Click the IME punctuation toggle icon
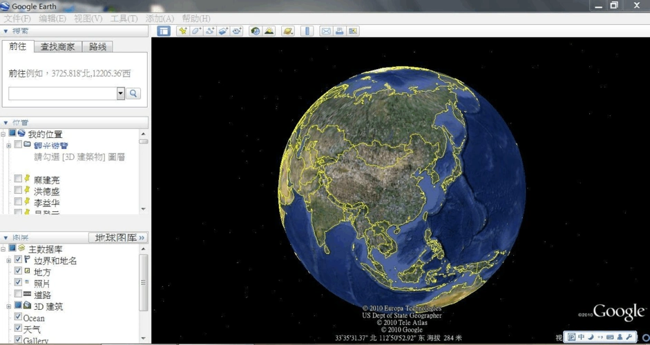 [x=600, y=337]
